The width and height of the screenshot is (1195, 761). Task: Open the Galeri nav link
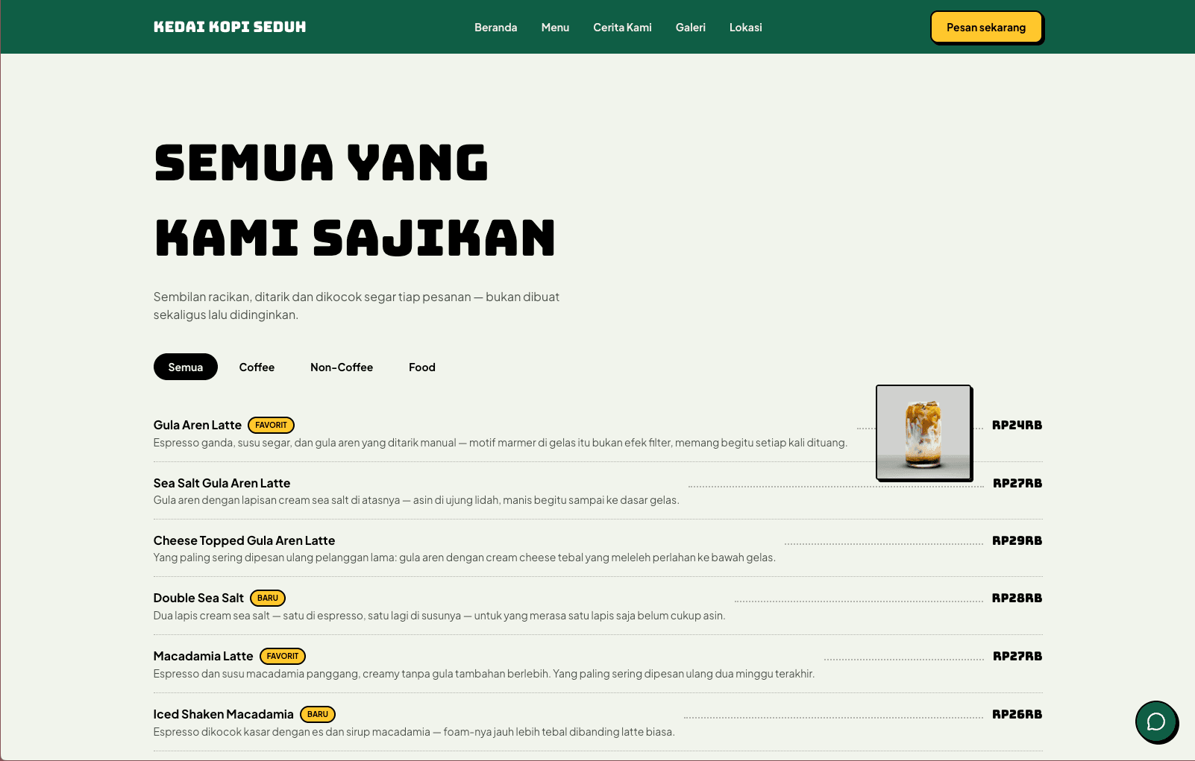[x=691, y=28]
